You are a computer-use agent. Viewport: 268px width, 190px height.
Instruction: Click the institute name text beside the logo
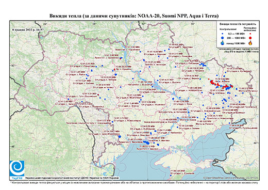tap(72, 178)
